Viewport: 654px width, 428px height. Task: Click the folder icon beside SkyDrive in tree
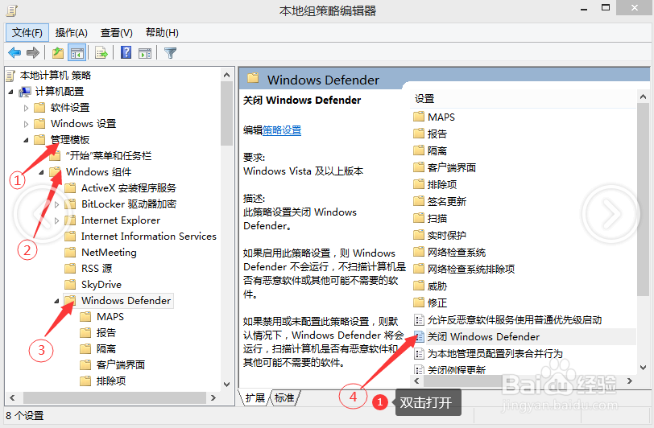tap(71, 285)
